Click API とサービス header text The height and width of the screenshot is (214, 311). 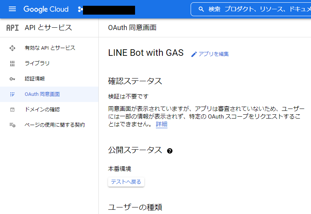point(48,28)
